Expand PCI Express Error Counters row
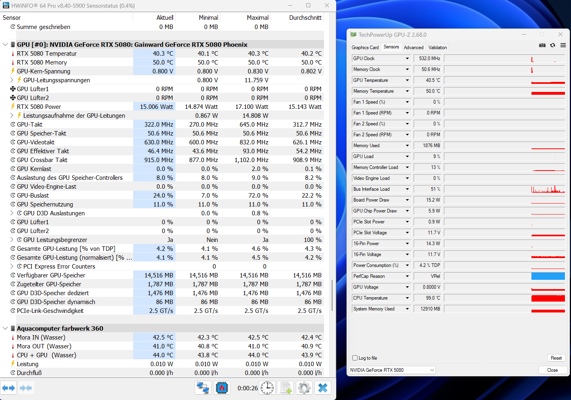This screenshot has height=400, width=571. pos(12,267)
